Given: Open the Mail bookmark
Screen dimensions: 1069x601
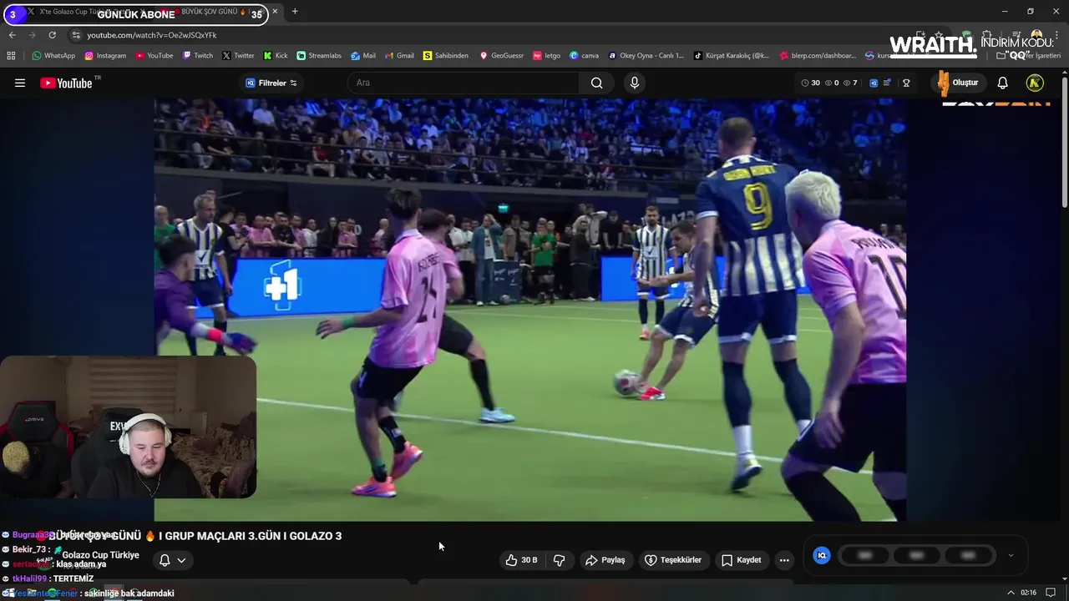Looking at the screenshot, I should (363, 56).
